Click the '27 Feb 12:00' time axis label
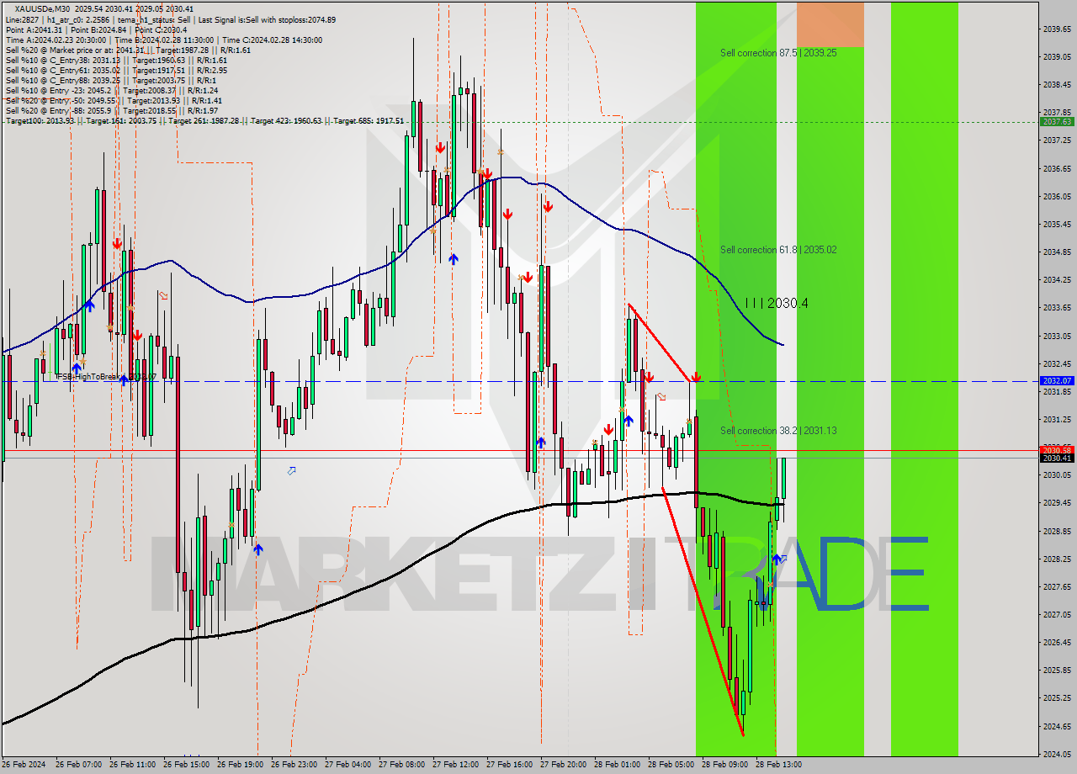The height and width of the screenshot is (774, 1077). (x=455, y=765)
